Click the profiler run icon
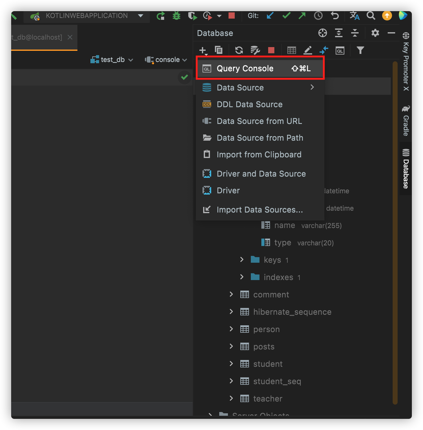This screenshot has height=430, width=423. [x=207, y=15]
